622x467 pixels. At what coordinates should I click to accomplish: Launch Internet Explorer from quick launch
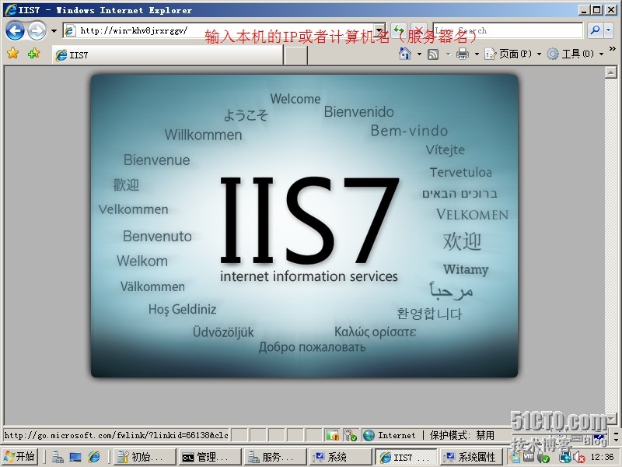click(x=93, y=458)
